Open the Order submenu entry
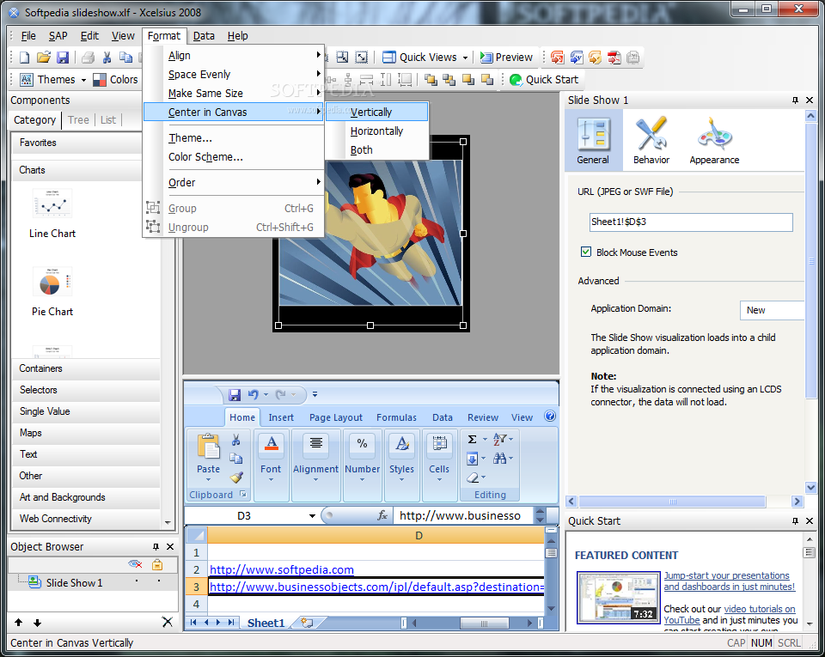825x657 pixels. click(233, 182)
